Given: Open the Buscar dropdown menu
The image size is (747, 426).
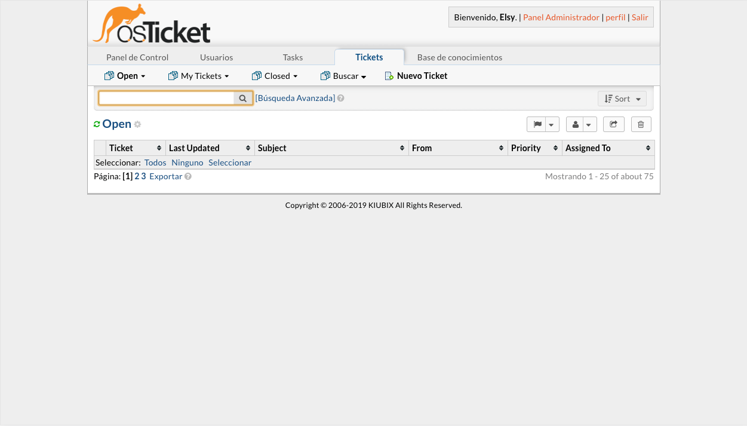Looking at the screenshot, I should point(343,76).
